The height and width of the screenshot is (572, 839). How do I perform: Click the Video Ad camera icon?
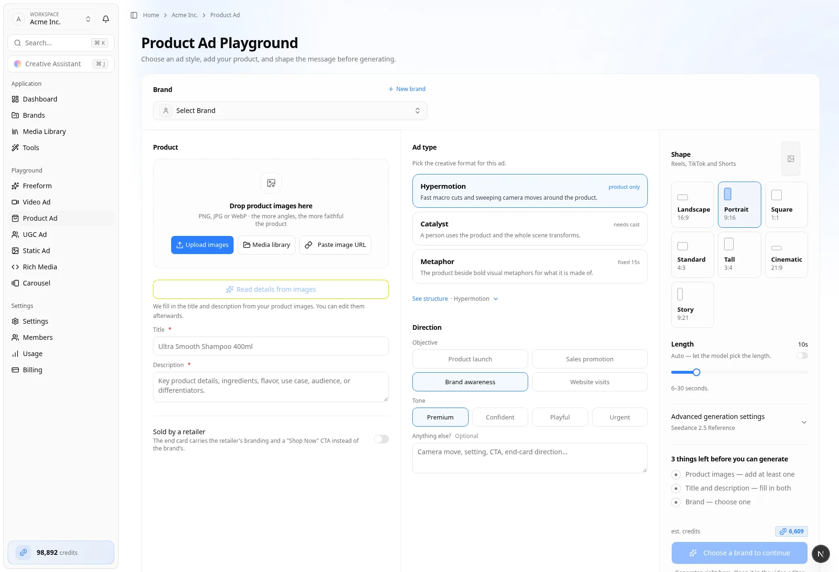coord(15,202)
